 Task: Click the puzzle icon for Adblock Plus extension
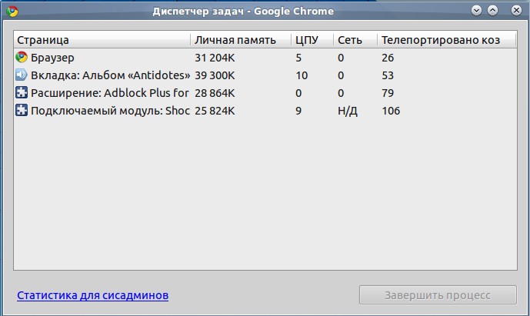click(x=22, y=93)
